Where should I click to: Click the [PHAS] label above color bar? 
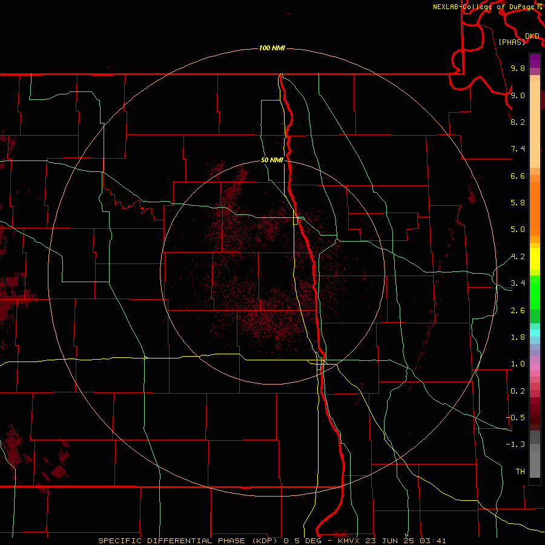coord(512,42)
